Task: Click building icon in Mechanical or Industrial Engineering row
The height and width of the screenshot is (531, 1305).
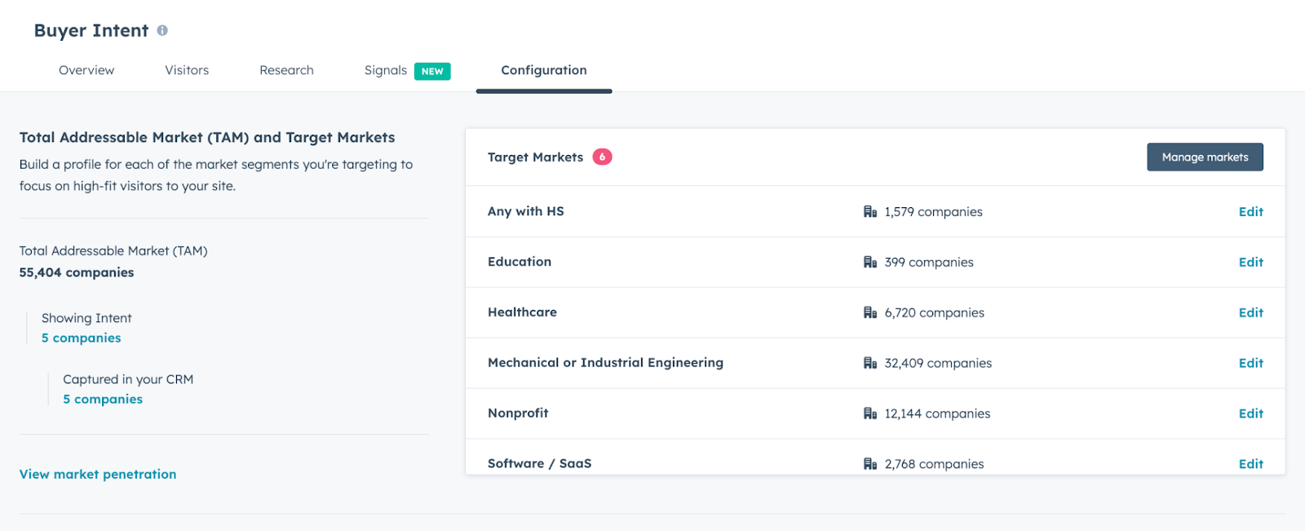Action: click(x=870, y=364)
